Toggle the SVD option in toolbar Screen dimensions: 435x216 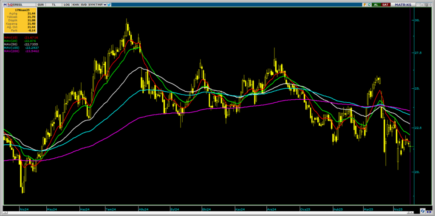[x=83, y=4]
